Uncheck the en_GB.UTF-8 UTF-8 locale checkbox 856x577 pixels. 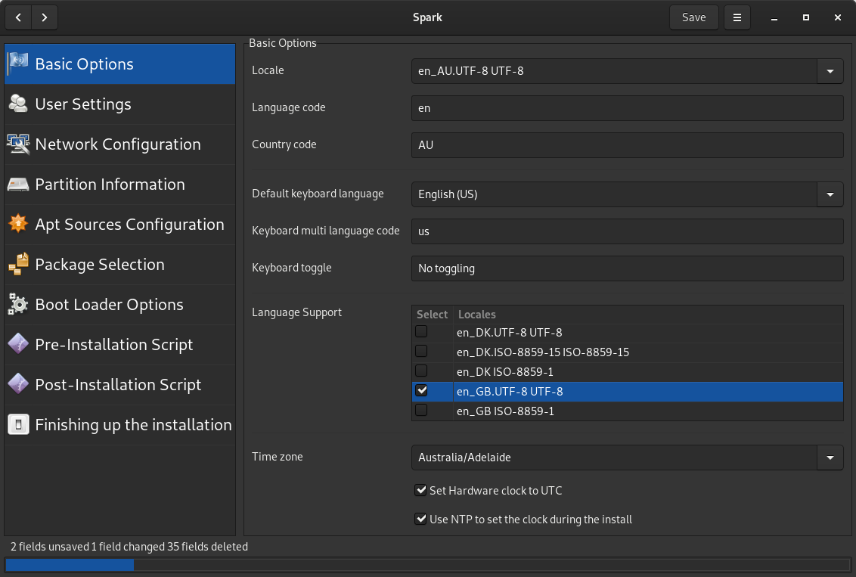[x=422, y=391]
